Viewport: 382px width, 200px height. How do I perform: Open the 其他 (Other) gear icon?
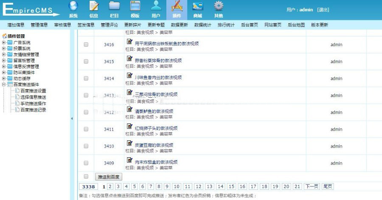(218, 6)
